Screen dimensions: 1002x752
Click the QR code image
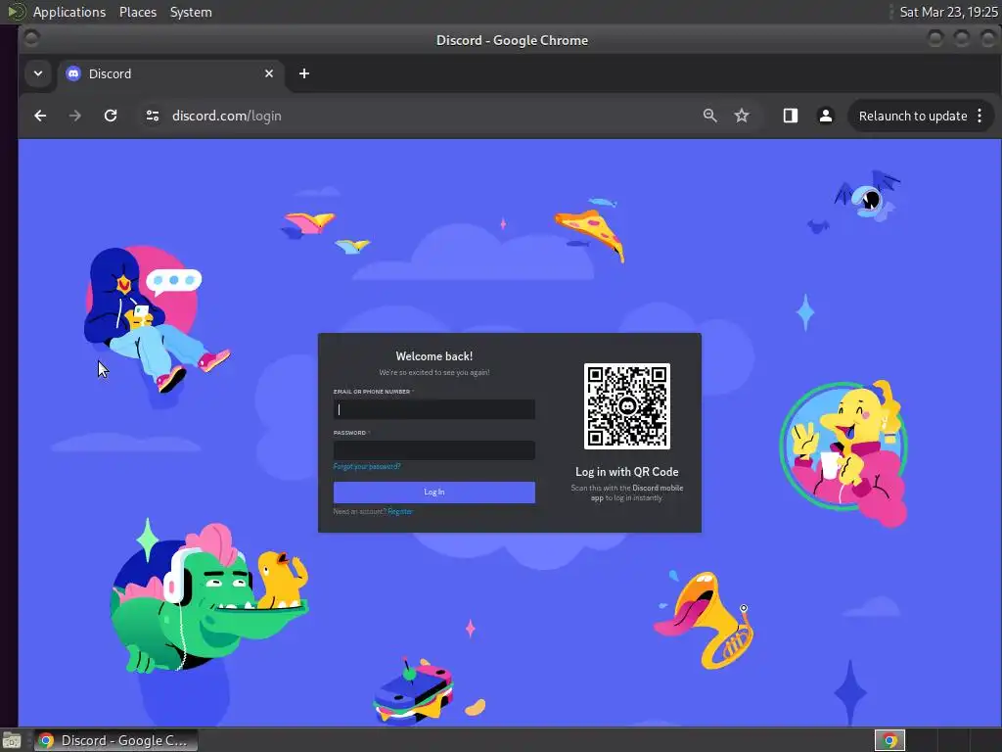coord(627,406)
